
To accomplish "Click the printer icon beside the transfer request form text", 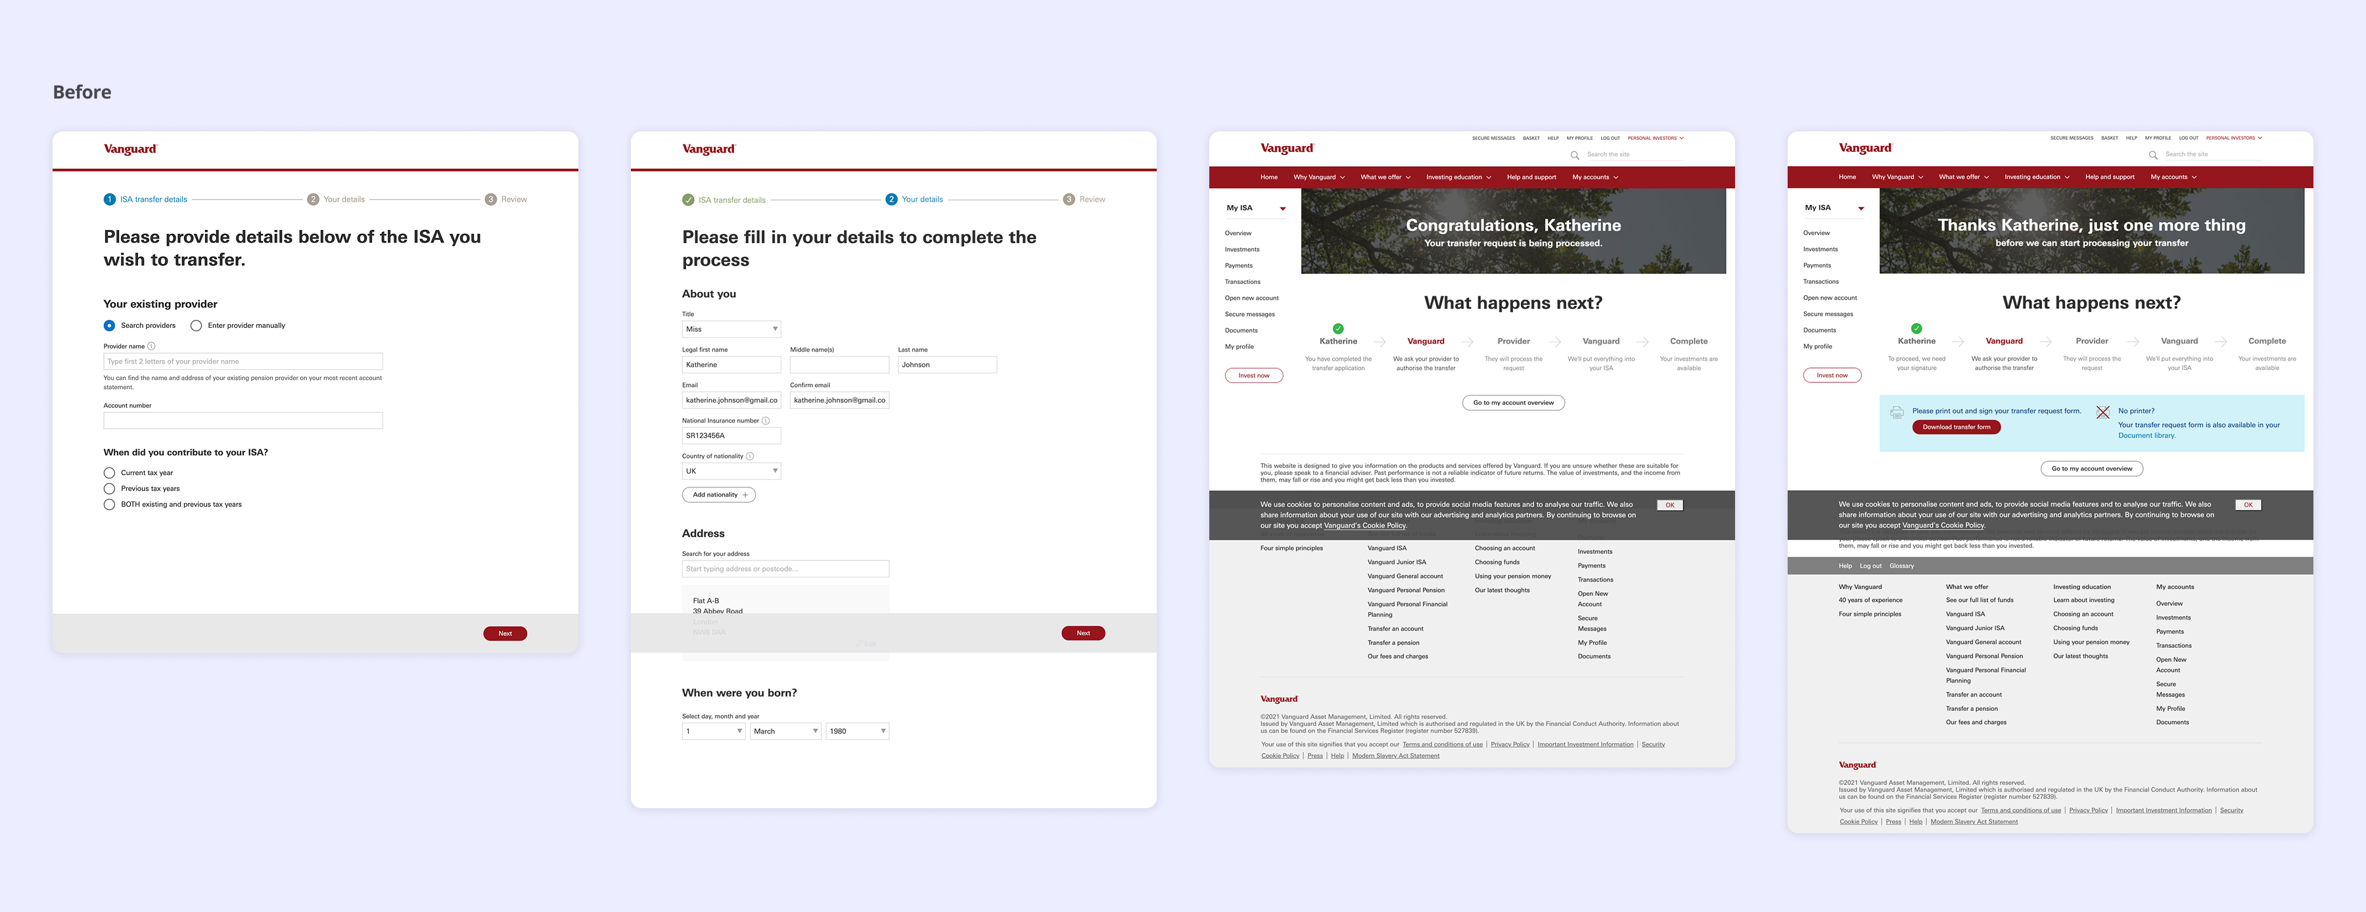I will pyautogui.click(x=1897, y=413).
